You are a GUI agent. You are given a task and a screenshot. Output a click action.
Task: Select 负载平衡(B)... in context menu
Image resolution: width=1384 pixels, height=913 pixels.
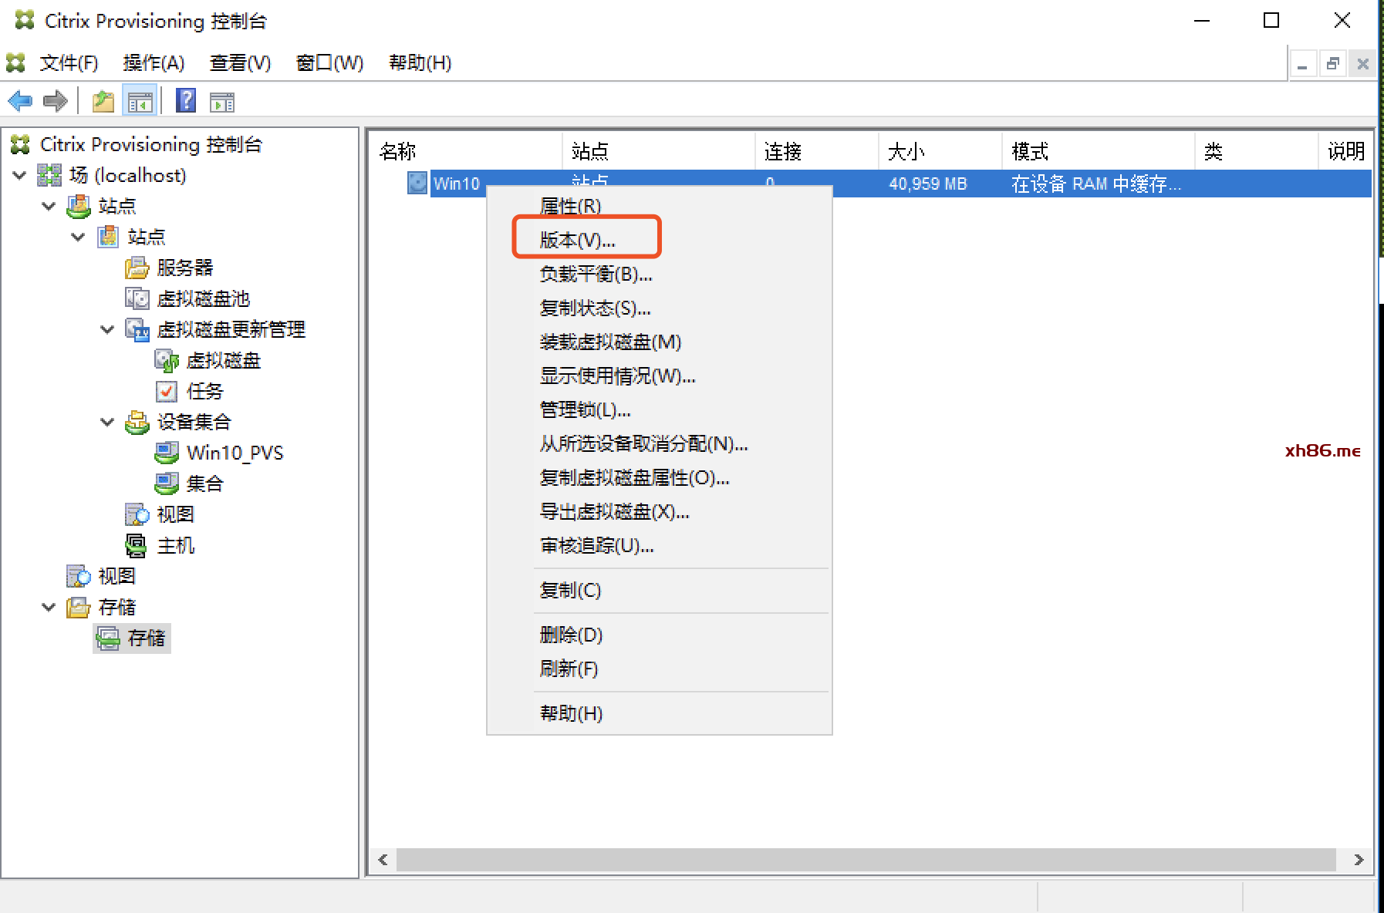click(596, 274)
